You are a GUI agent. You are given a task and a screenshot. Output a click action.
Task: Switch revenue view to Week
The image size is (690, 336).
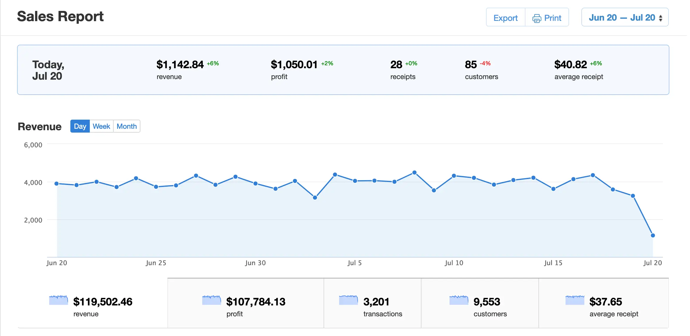pos(101,126)
